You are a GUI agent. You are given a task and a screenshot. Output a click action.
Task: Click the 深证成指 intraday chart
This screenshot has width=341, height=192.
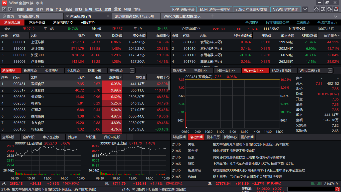click(133, 160)
